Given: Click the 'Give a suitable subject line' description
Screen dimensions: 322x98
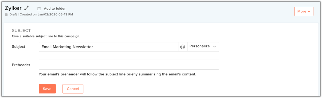Looking at the screenshot, I should 46,36.
